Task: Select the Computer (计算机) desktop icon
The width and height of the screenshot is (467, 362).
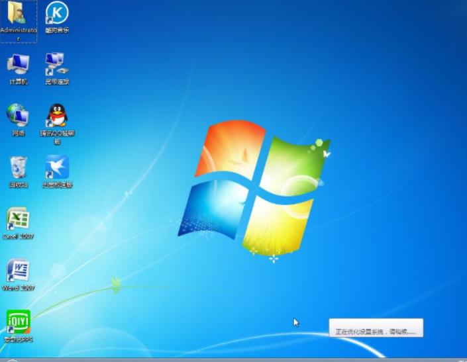Action: [x=18, y=64]
